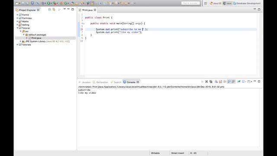Click Remove Launch X in Console
Image resolution: width=277 pixels, height=156 pixels.
click(206, 81)
